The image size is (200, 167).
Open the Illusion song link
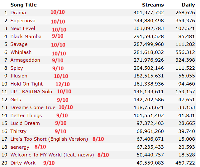pyautogui.click(x=19, y=76)
